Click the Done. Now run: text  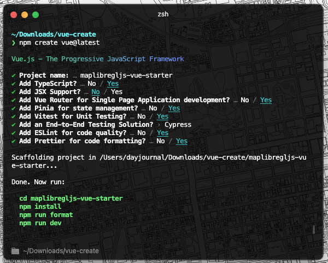[38, 182]
